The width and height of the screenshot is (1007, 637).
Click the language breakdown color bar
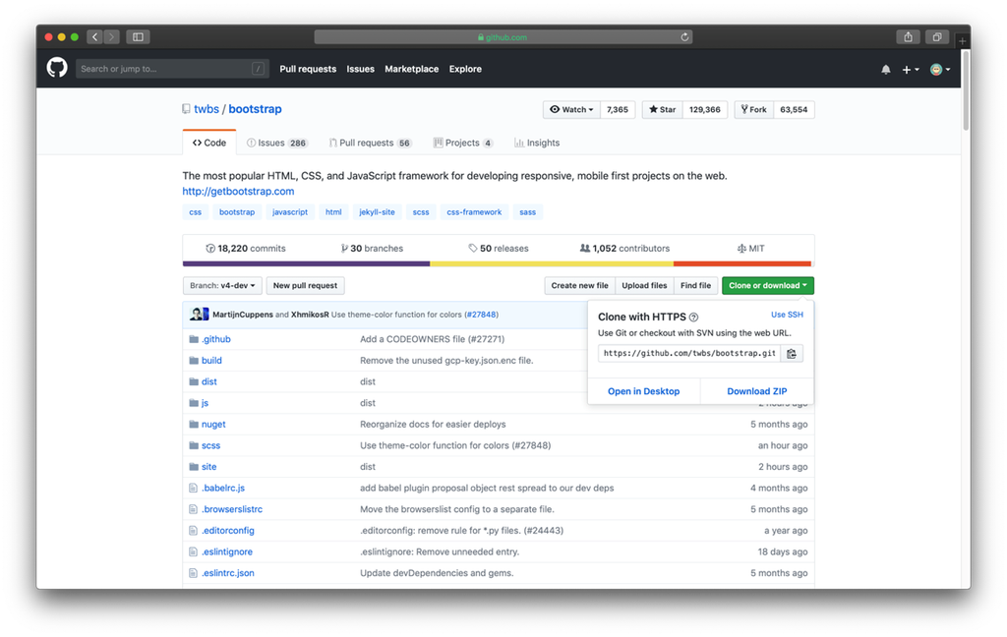click(499, 263)
